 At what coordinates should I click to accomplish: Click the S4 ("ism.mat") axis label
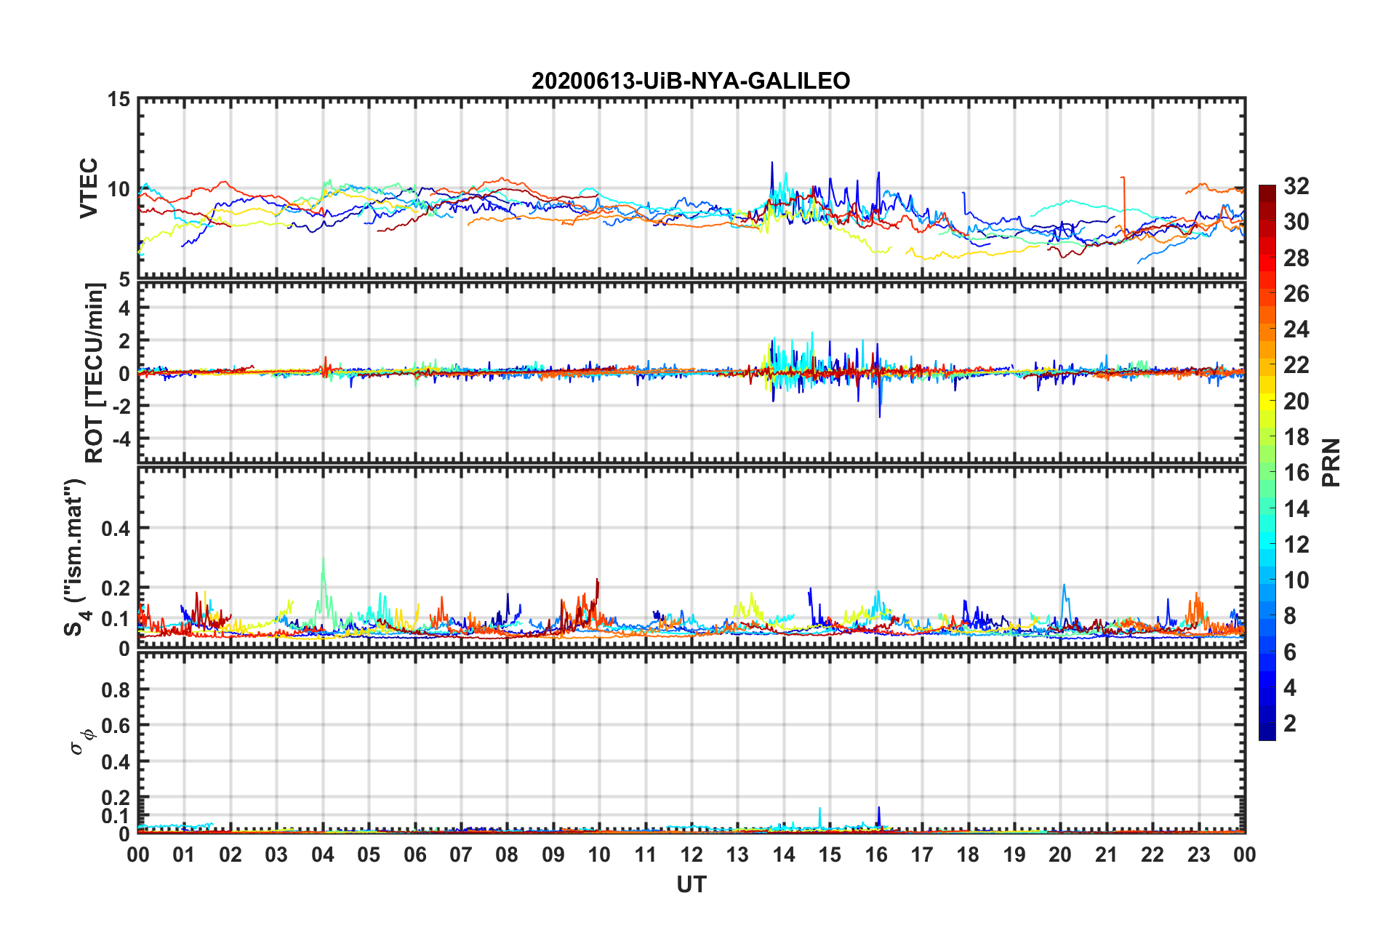click(76, 557)
